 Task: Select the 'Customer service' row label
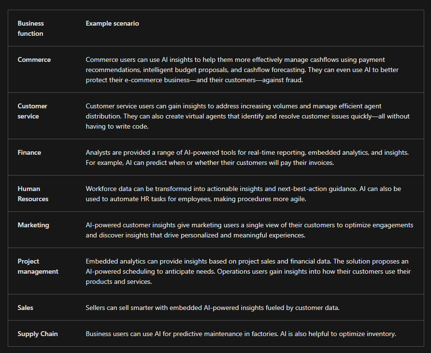[x=32, y=111]
